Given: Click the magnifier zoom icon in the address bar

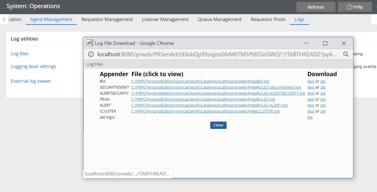Looking at the screenshot, I should tap(346, 54).
